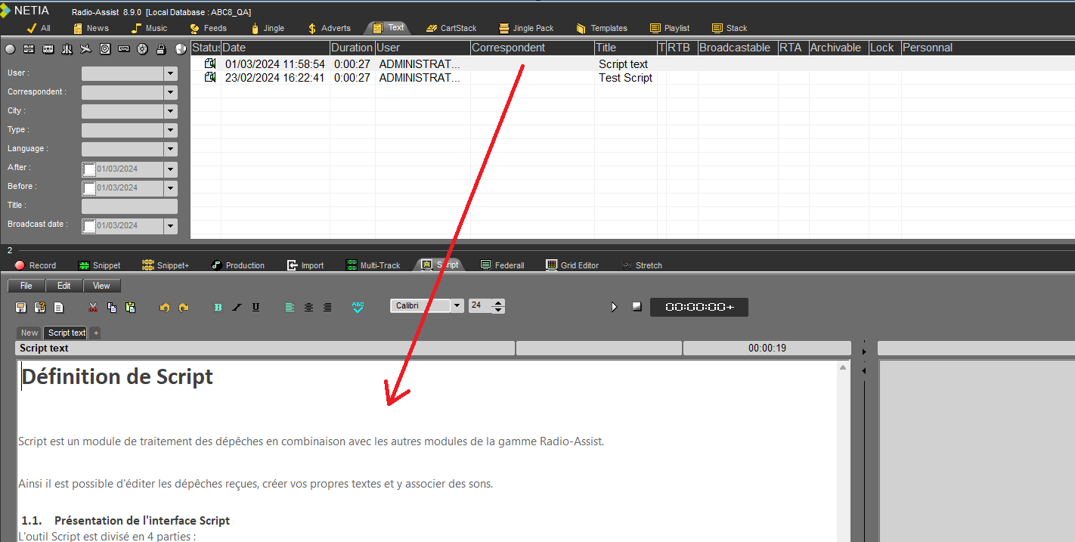Click the undo arrow icon
Screen dimensions: 1075x542
164,307
